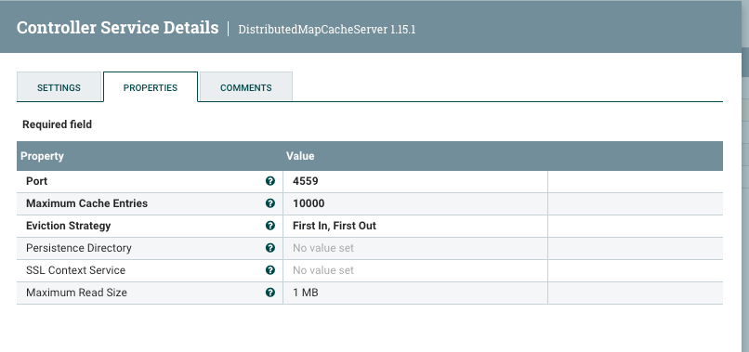Show help for Maximum Cache Entries
The image size is (749, 352).
coord(270,203)
